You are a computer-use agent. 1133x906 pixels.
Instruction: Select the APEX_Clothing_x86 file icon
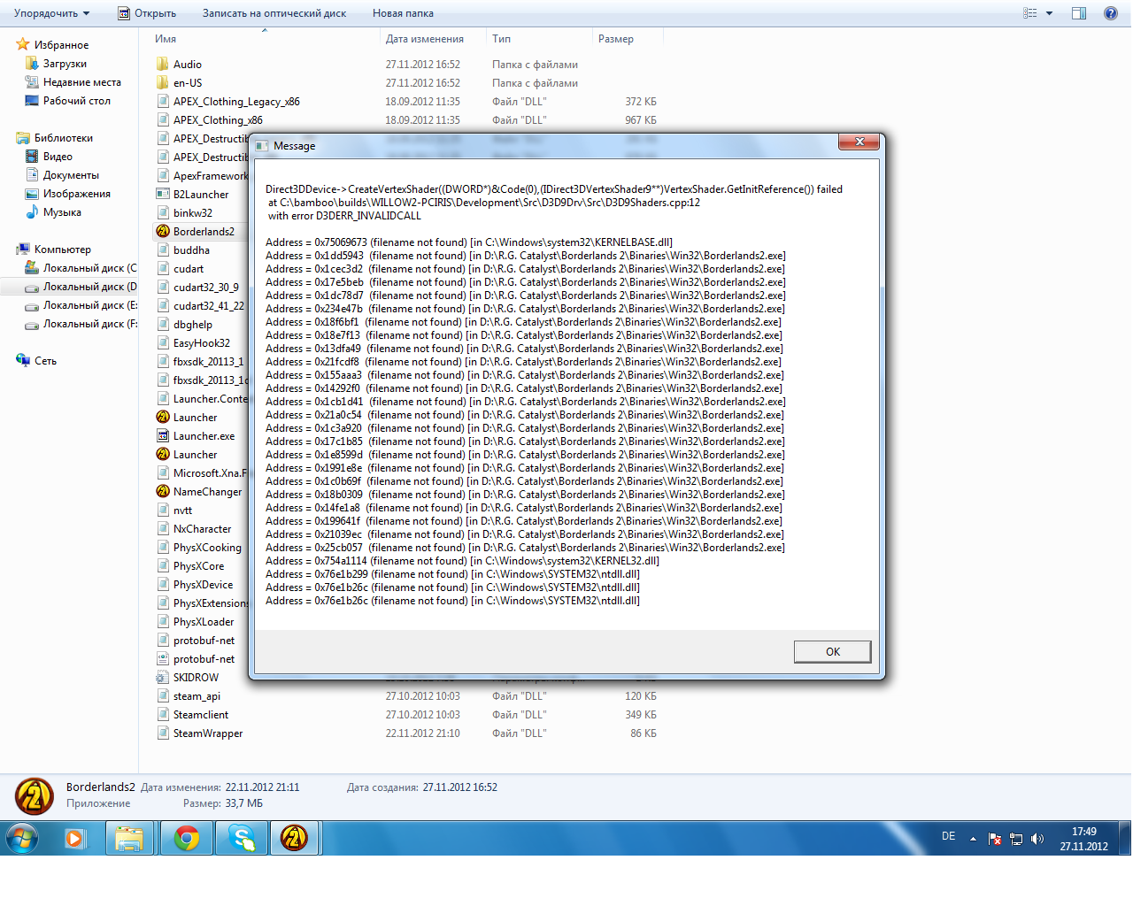(x=163, y=119)
